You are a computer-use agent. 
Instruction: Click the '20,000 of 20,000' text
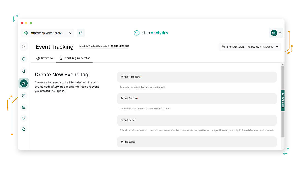coord(120,46)
